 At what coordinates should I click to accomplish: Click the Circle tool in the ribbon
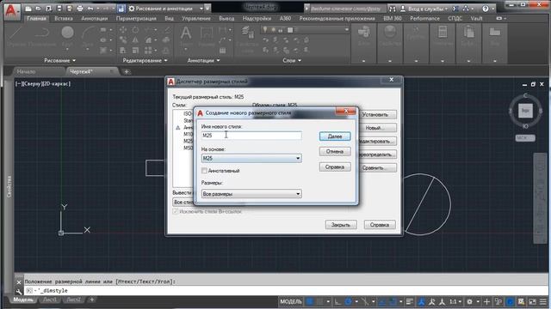pyautogui.click(x=67, y=33)
